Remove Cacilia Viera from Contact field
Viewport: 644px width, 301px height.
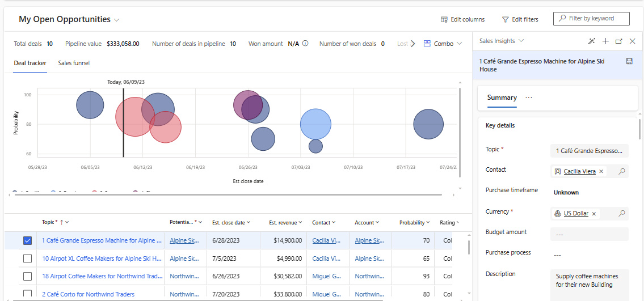click(601, 171)
